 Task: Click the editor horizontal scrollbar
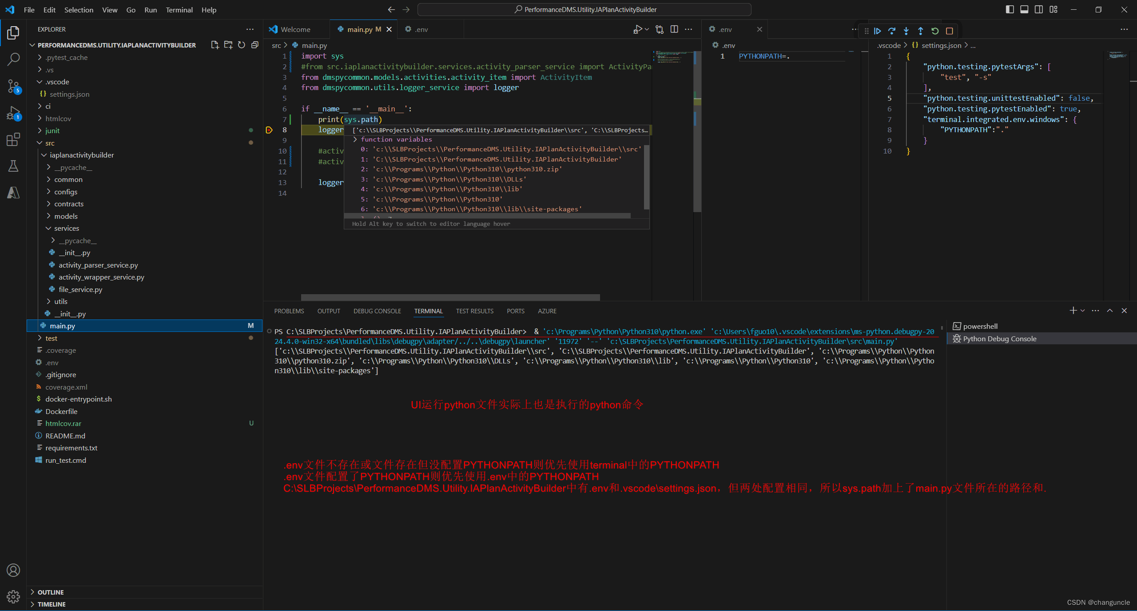pyautogui.click(x=450, y=297)
